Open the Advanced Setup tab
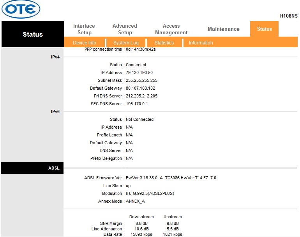The height and width of the screenshot is (237, 300). pyautogui.click(x=125, y=29)
